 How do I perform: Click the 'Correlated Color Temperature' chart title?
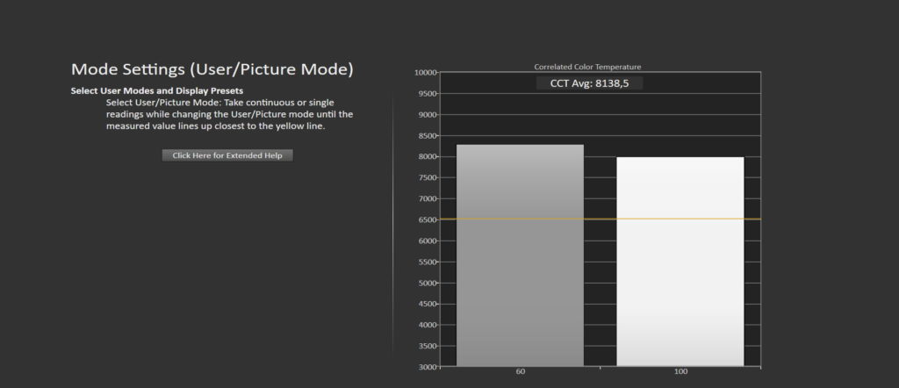tap(587, 67)
